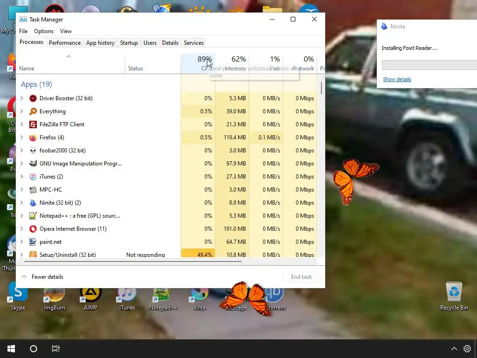Image resolution: width=477 pixels, height=358 pixels.
Task: Sort by Memory column header
Action: (232, 63)
